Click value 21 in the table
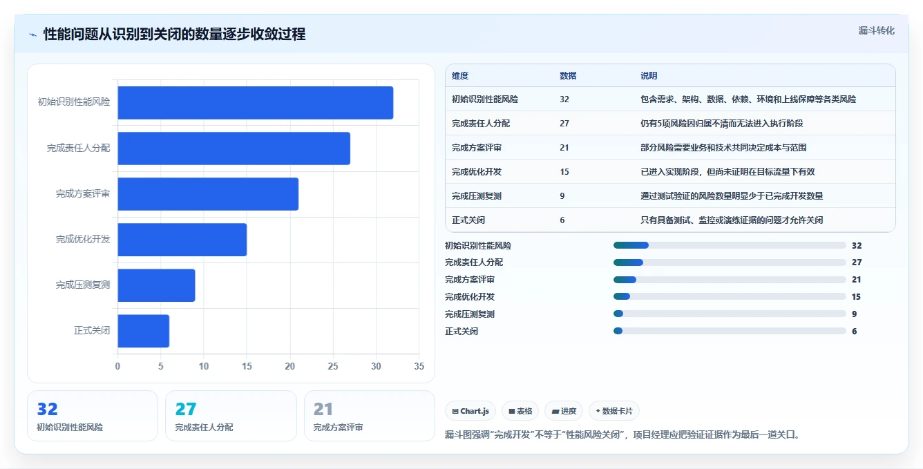Viewport: 923px width, 469px height. (x=564, y=148)
